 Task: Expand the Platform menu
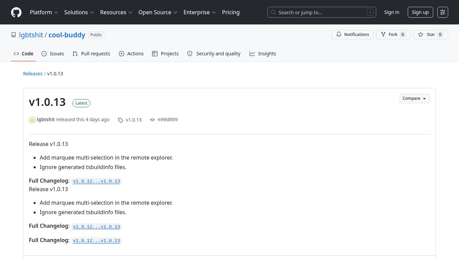click(x=44, y=12)
